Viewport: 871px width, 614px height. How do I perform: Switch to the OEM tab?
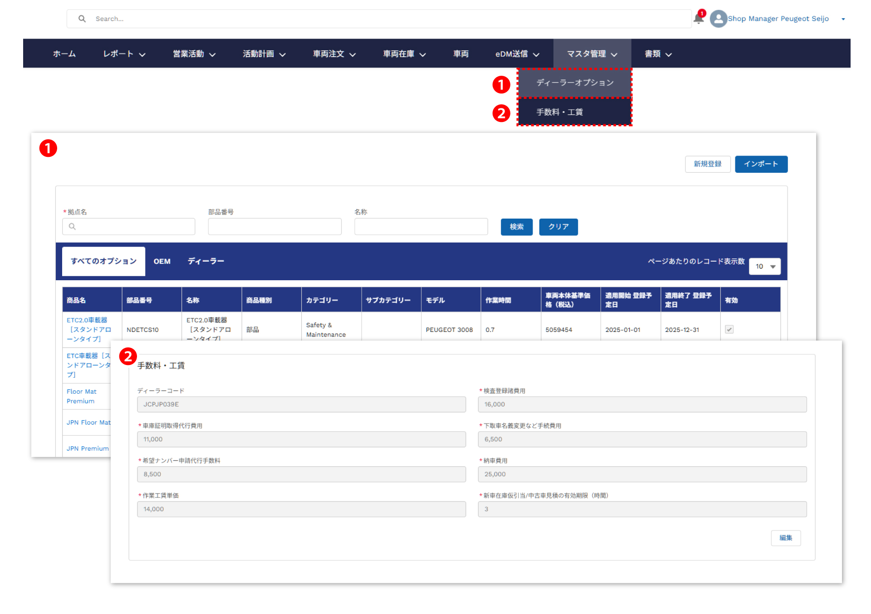tap(162, 261)
